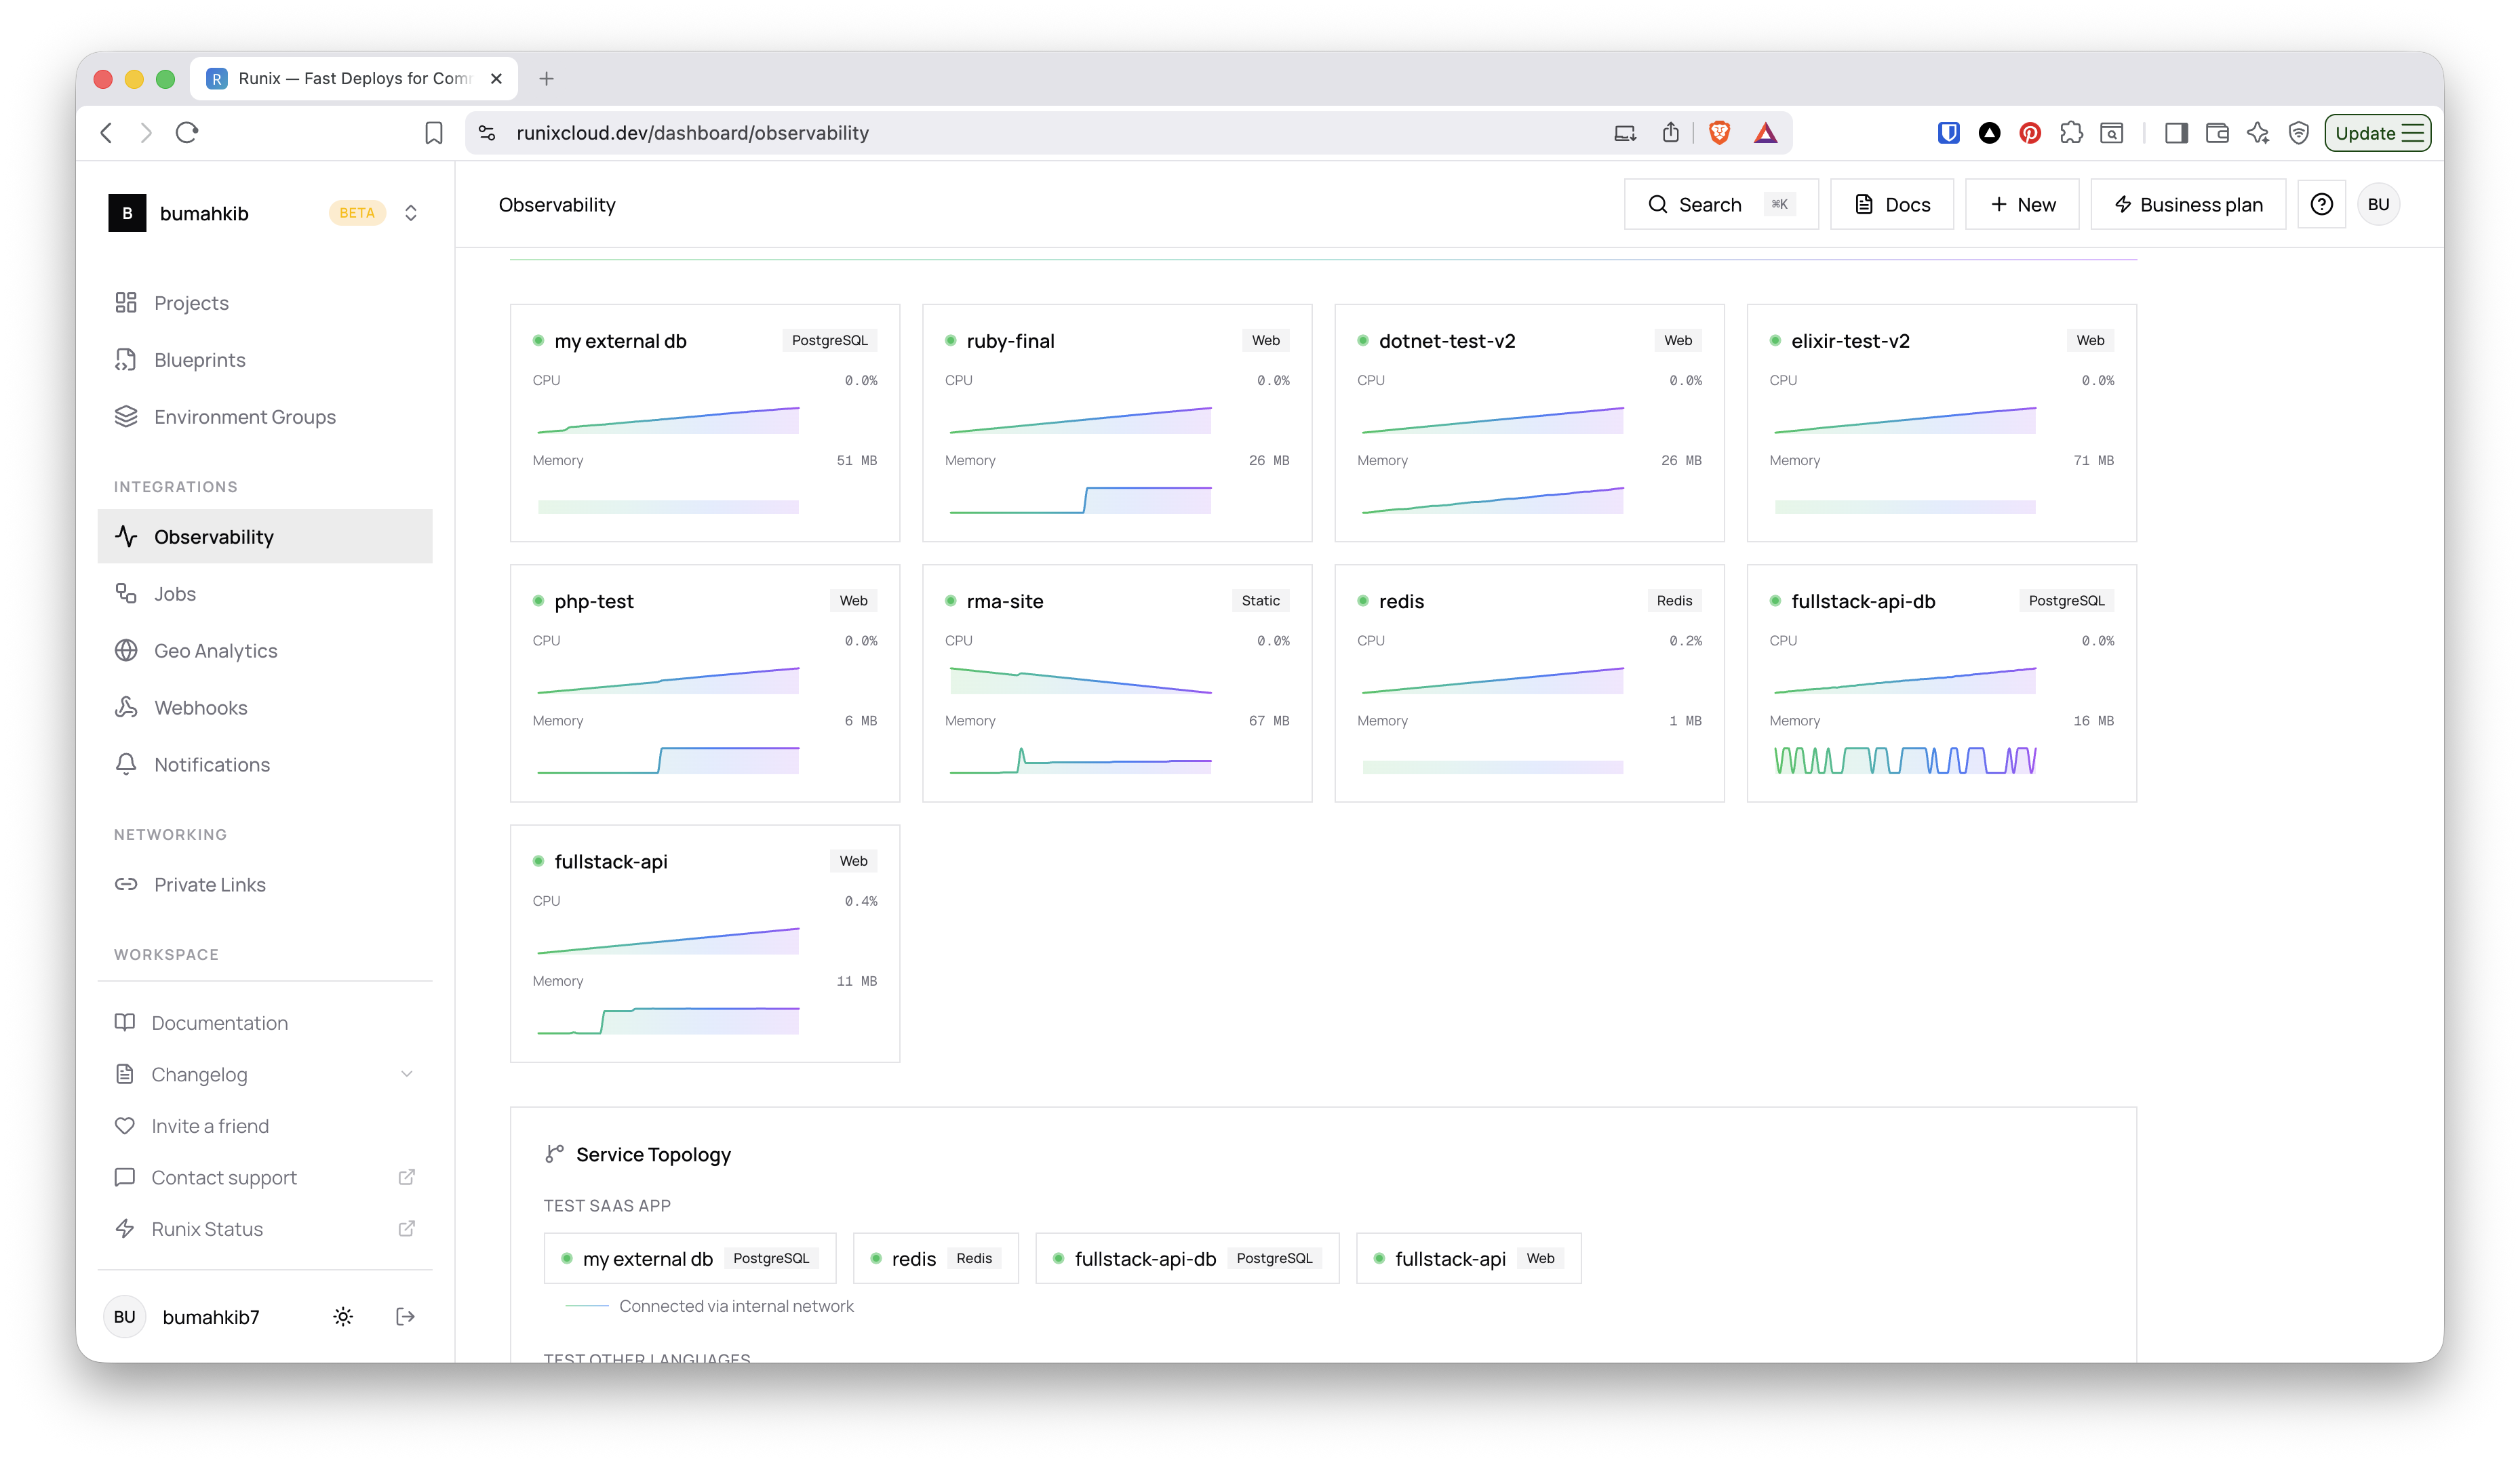Screen dimensions: 2520x1463
Task: Toggle the light/dark theme sun icon
Action: click(343, 1316)
